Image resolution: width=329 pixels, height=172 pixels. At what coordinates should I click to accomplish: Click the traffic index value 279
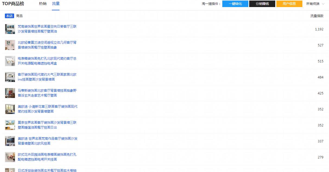click(321, 157)
